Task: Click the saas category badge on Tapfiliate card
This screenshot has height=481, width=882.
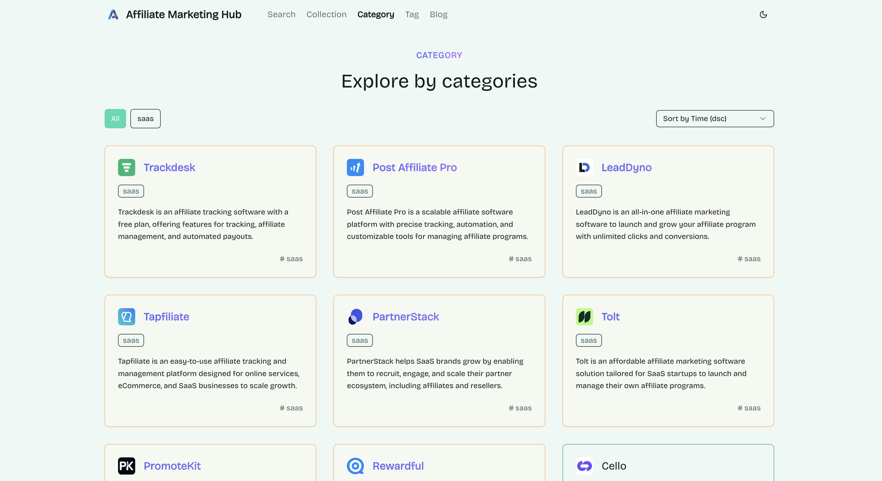Action: click(x=131, y=341)
